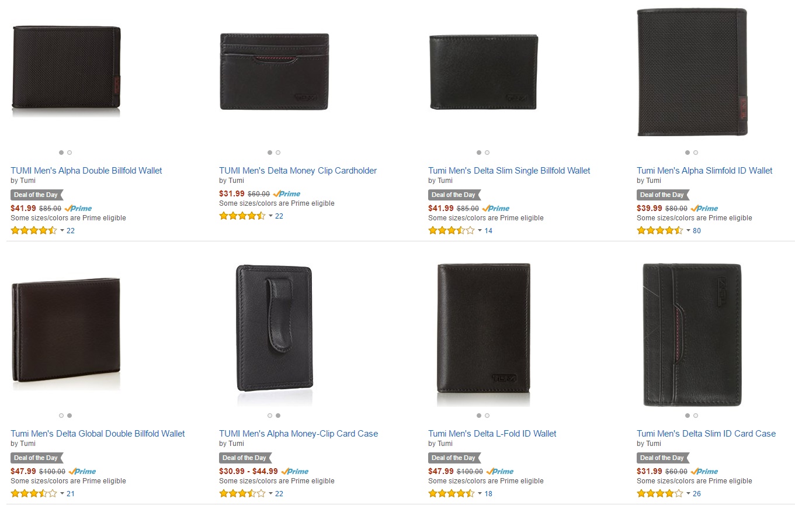Click the Prime logo beside the $30.99 - $44.99 price
795x512 pixels.
pyautogui.click(x=295, y=472)
